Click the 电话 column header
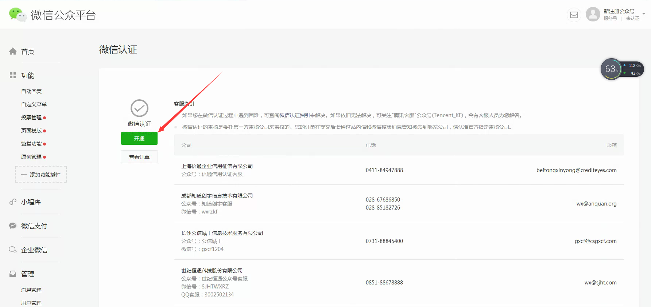This screenshot has height=307, width=651. coord(371,145)
